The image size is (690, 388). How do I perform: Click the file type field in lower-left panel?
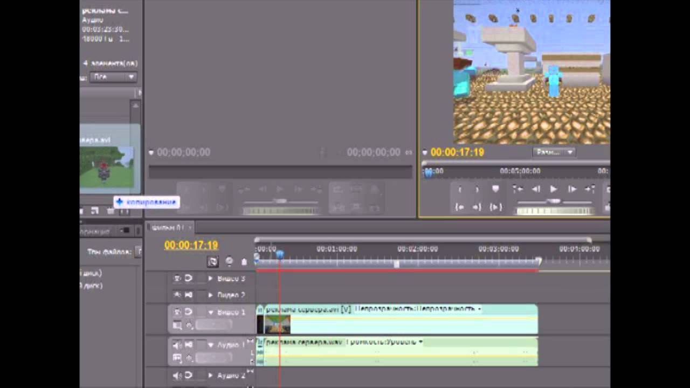pyautogui.click(x=138, y=252)
